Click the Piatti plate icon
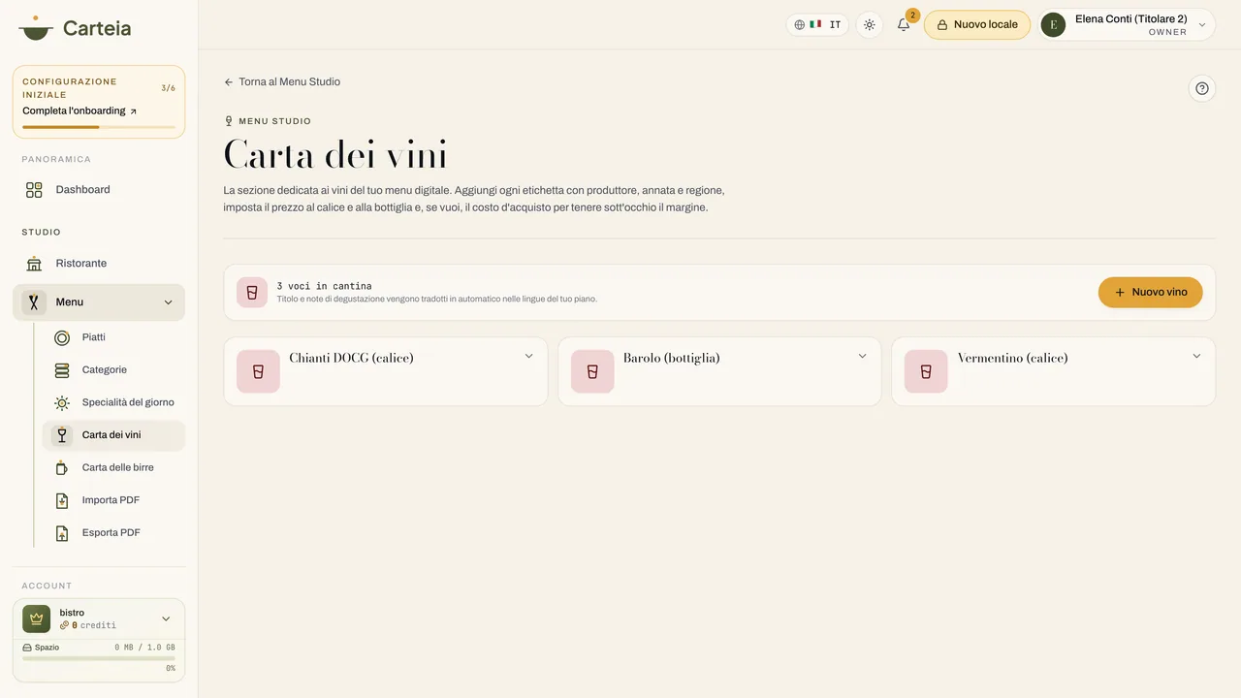 (62, 337)
